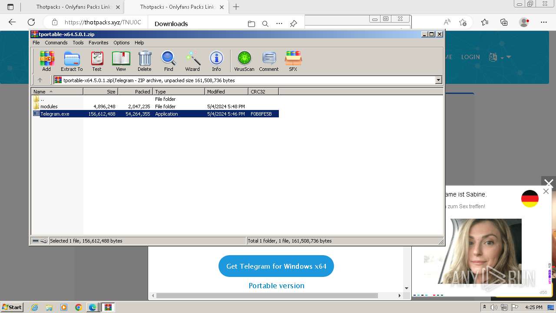Pin the Downloads panel
The height and width of the screenshot is (313, 556).
pyautogui.click(x=294, y=24)
